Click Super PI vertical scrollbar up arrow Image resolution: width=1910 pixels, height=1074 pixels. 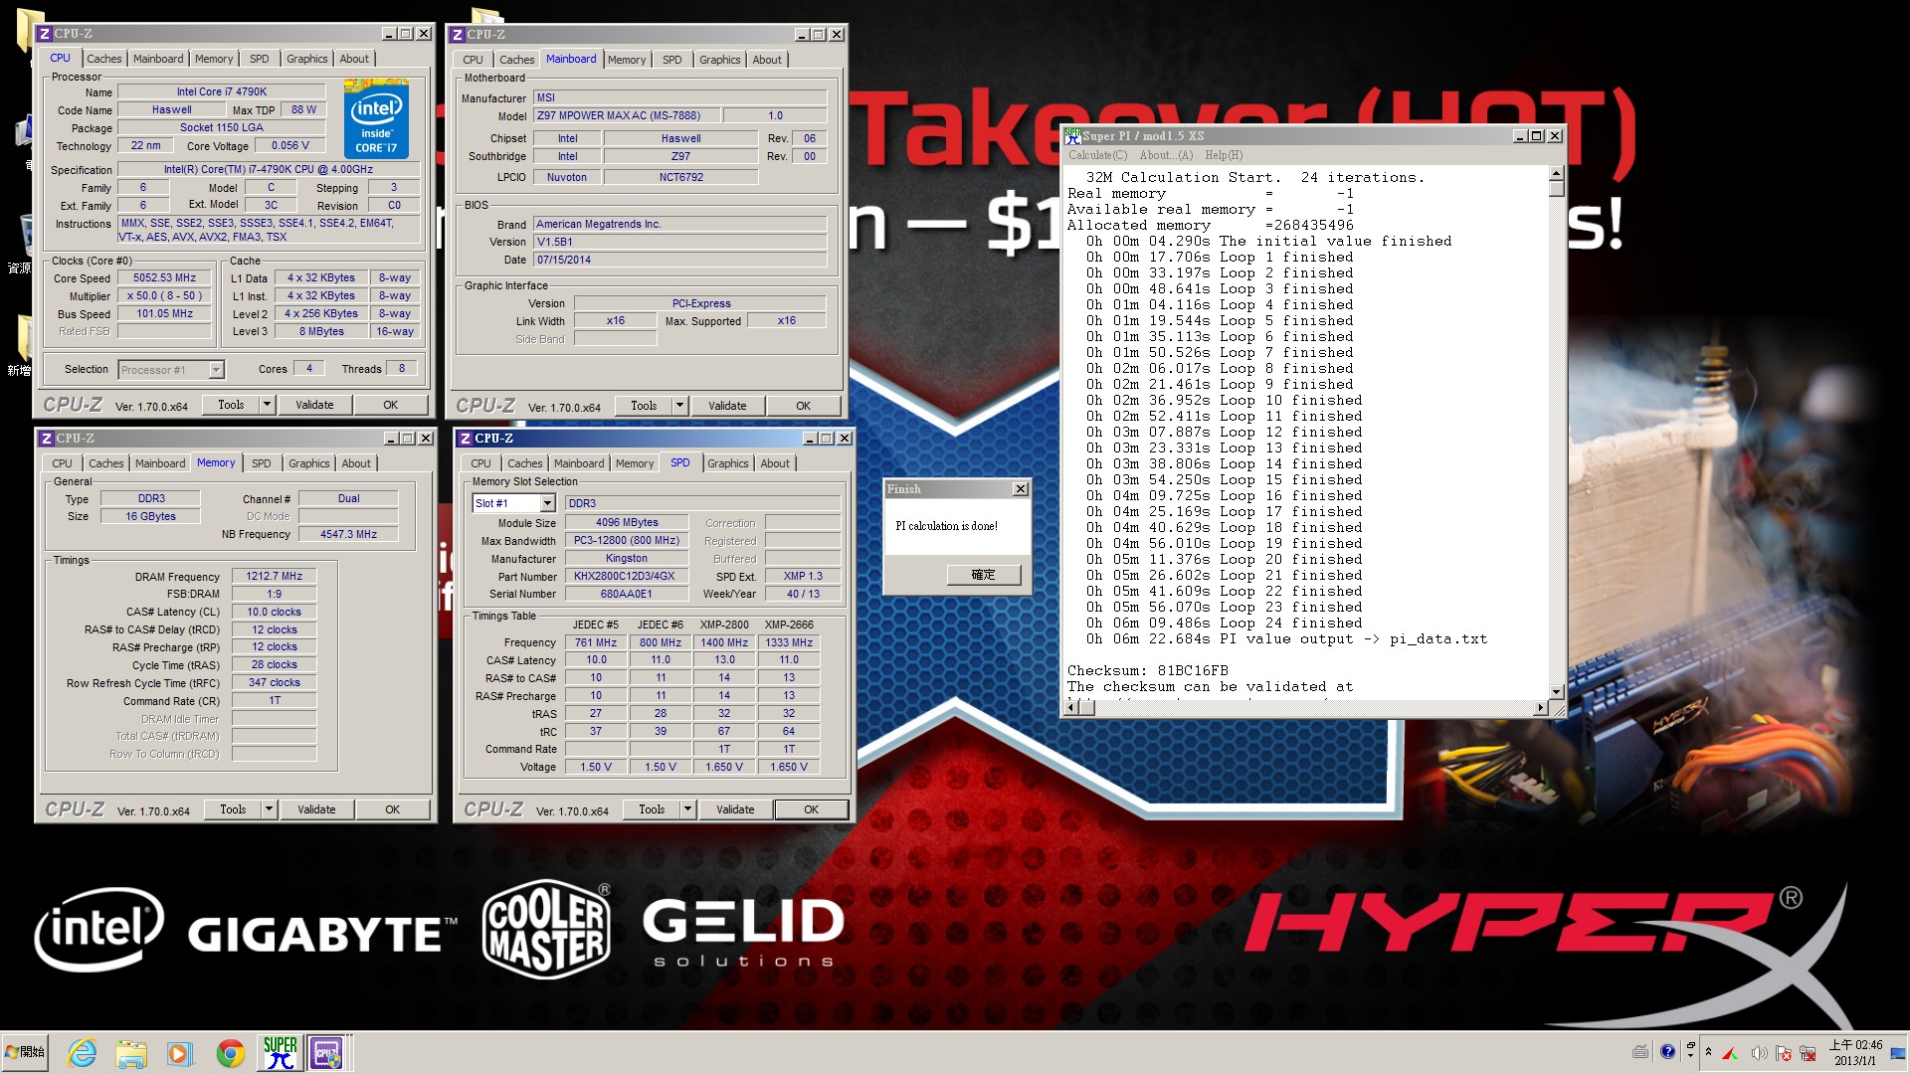[1556, 174]
